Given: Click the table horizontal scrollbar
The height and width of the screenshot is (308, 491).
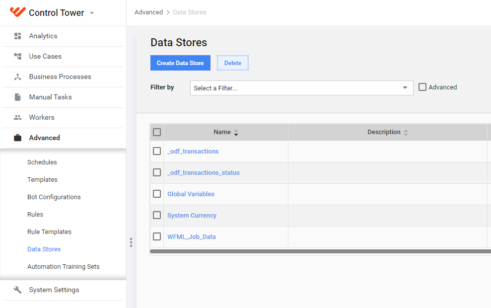Looking at the screenshot, I should point(320,251).
